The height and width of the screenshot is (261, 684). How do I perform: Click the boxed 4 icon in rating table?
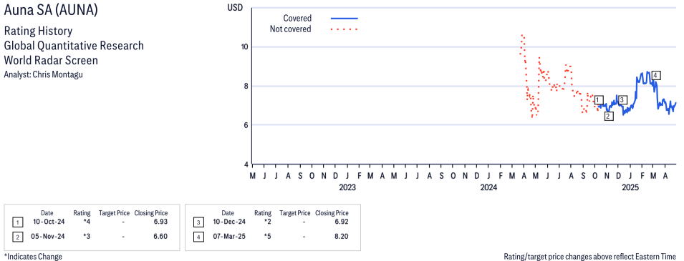point(198,237)
